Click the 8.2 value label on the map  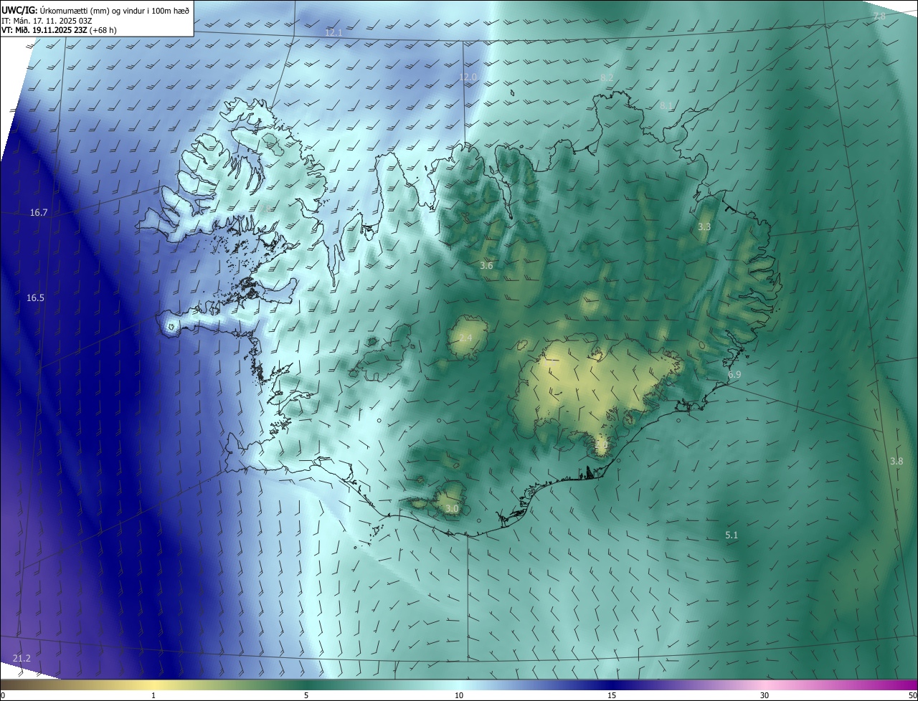[x=607, y=77]
